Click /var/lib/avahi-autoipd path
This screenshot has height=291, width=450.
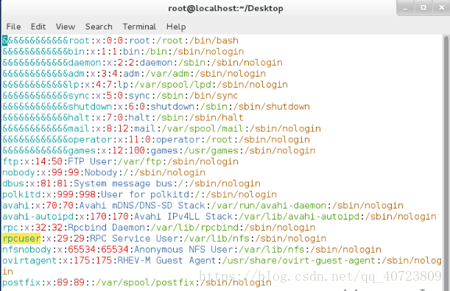(x=299, y=217)
